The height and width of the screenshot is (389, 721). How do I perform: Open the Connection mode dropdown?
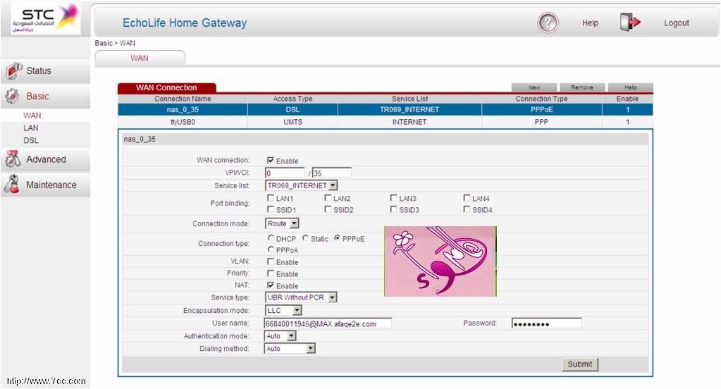(282, 223)
